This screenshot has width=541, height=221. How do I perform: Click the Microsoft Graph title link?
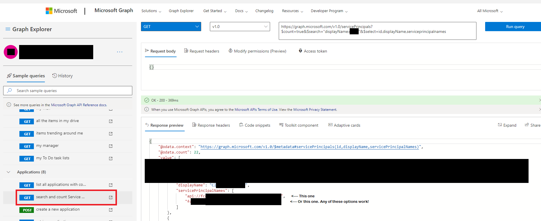pos(114,10)
